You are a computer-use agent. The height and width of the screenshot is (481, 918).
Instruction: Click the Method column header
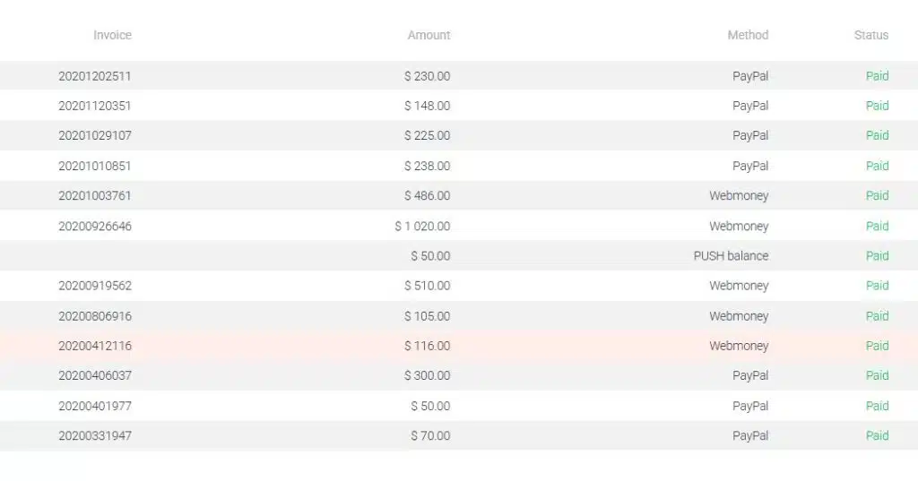[748, 35]
